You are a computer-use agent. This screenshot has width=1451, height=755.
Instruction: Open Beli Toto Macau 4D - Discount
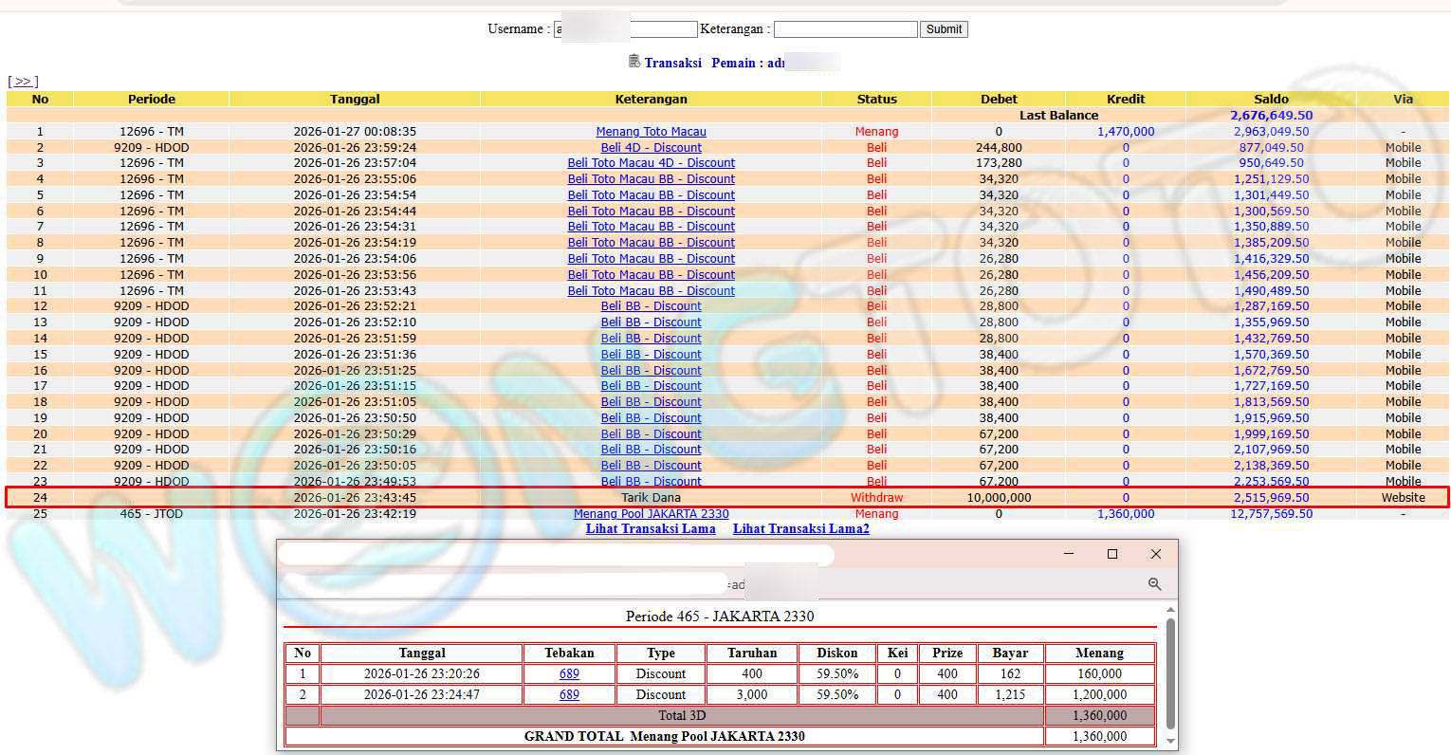point(651,163)
